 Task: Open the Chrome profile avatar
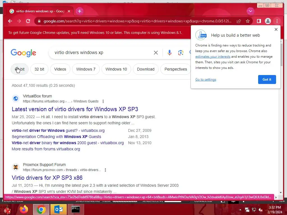coord(268,21)
